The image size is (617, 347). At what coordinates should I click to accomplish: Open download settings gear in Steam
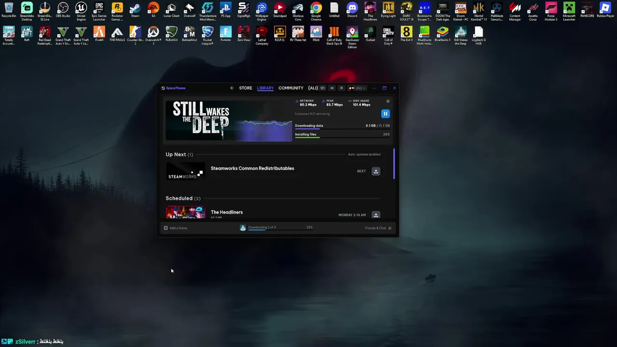click(x=388, y=101)
